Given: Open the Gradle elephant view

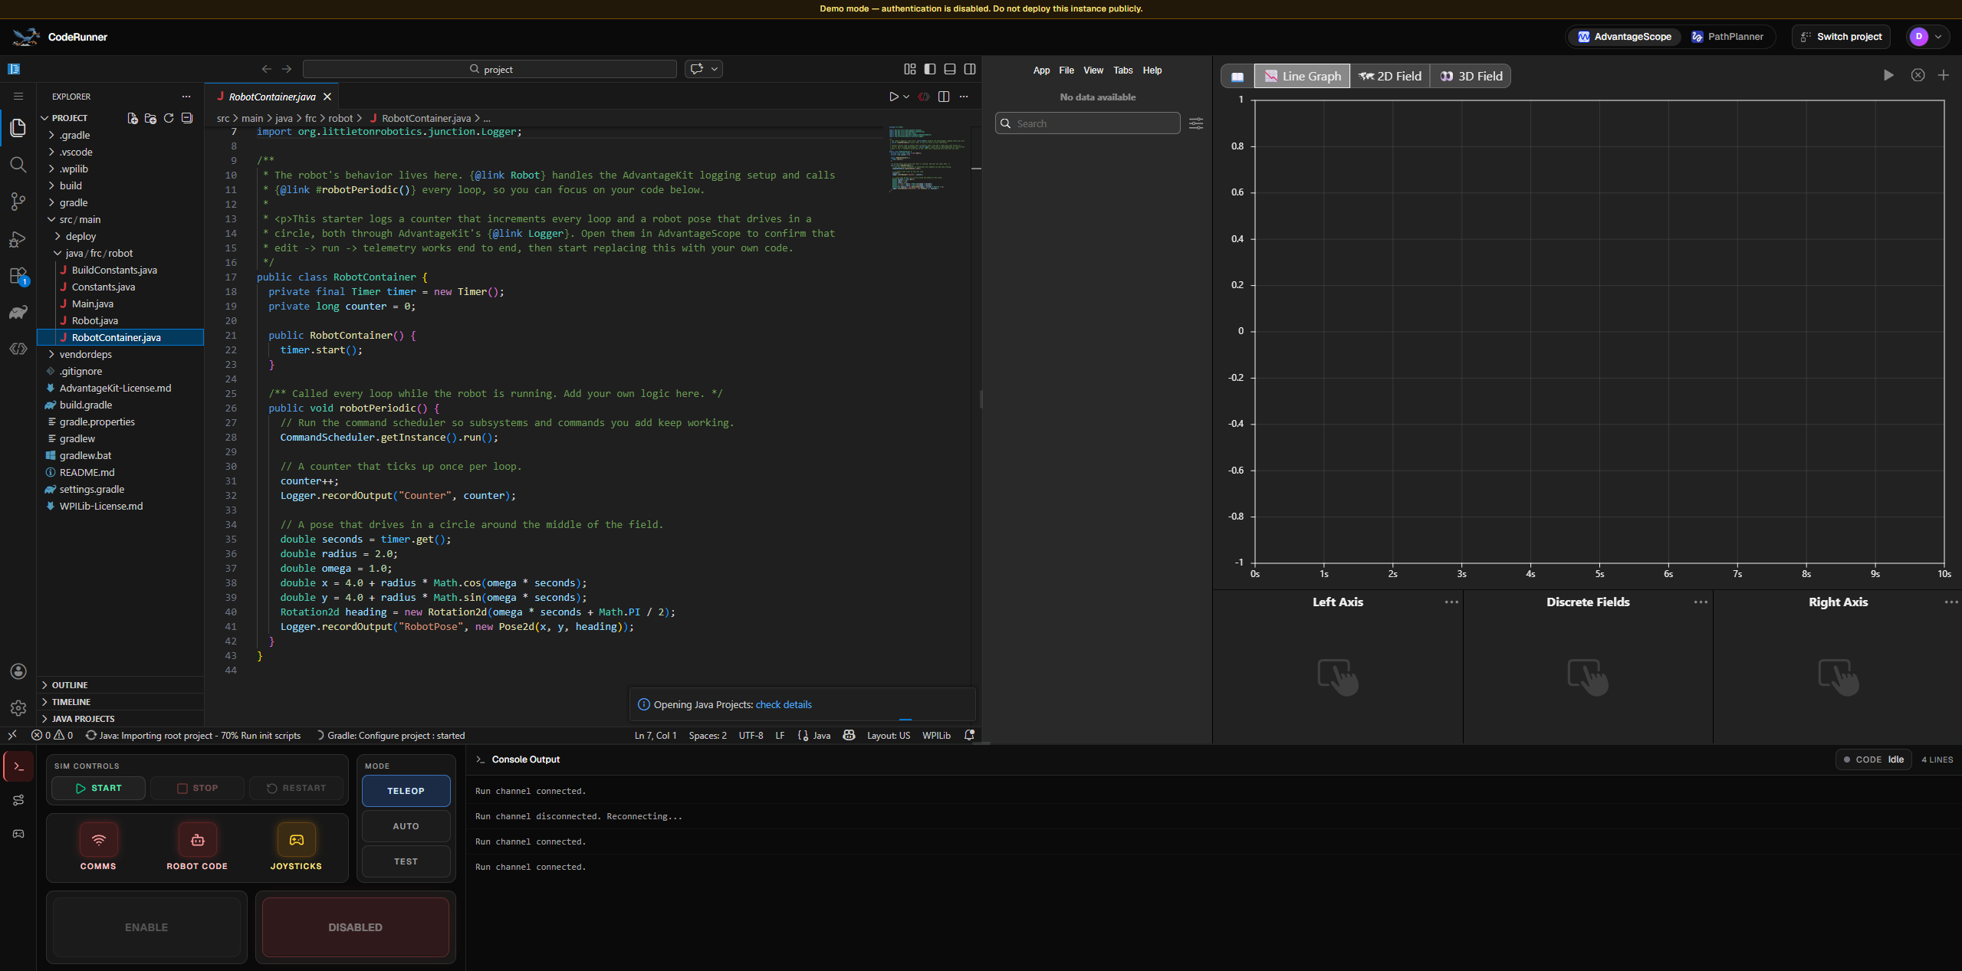Looking at the screenshot, I should click(18, 312).
